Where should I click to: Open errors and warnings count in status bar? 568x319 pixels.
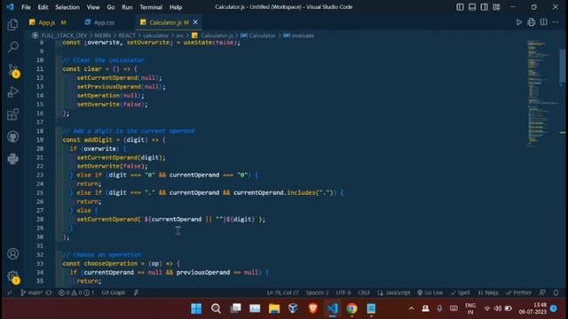point(76,292)
